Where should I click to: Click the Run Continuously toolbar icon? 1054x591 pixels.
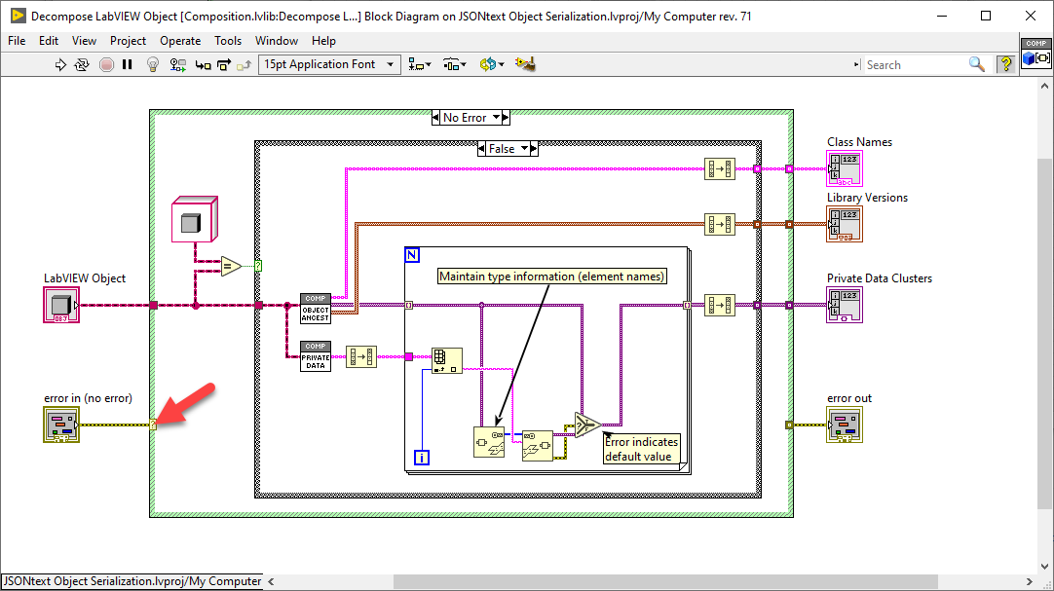[82, 64]
